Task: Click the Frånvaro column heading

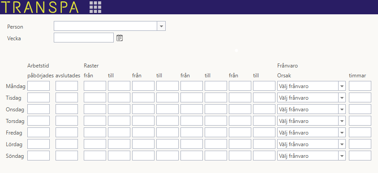Action: pos(288,66)
